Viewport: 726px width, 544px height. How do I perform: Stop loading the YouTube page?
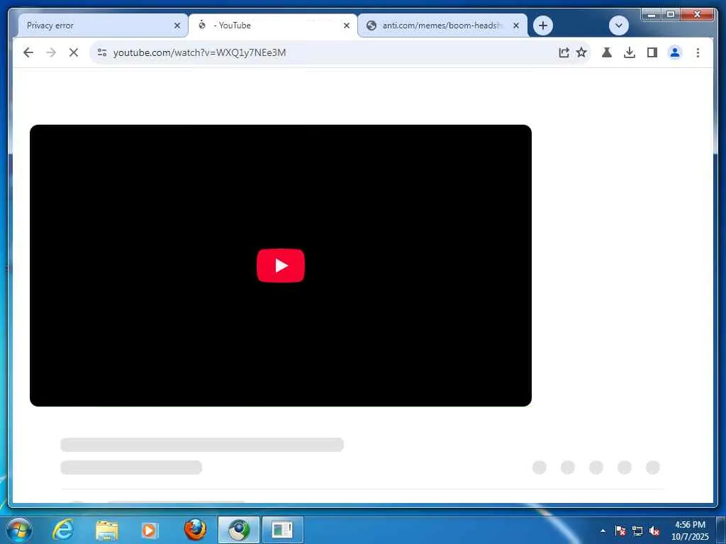click(x=74, y=52)
